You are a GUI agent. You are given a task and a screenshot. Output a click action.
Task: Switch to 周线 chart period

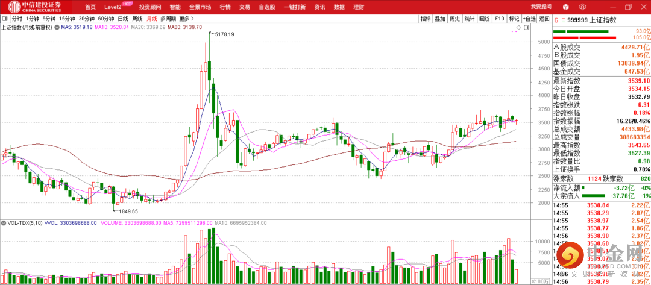137,19
